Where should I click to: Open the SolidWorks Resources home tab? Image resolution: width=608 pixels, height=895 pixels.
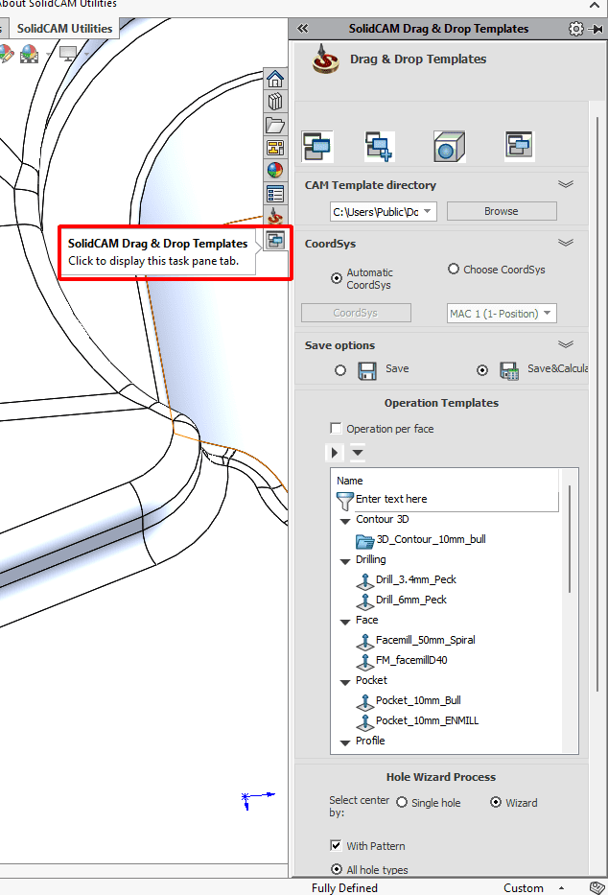(275, 79)
